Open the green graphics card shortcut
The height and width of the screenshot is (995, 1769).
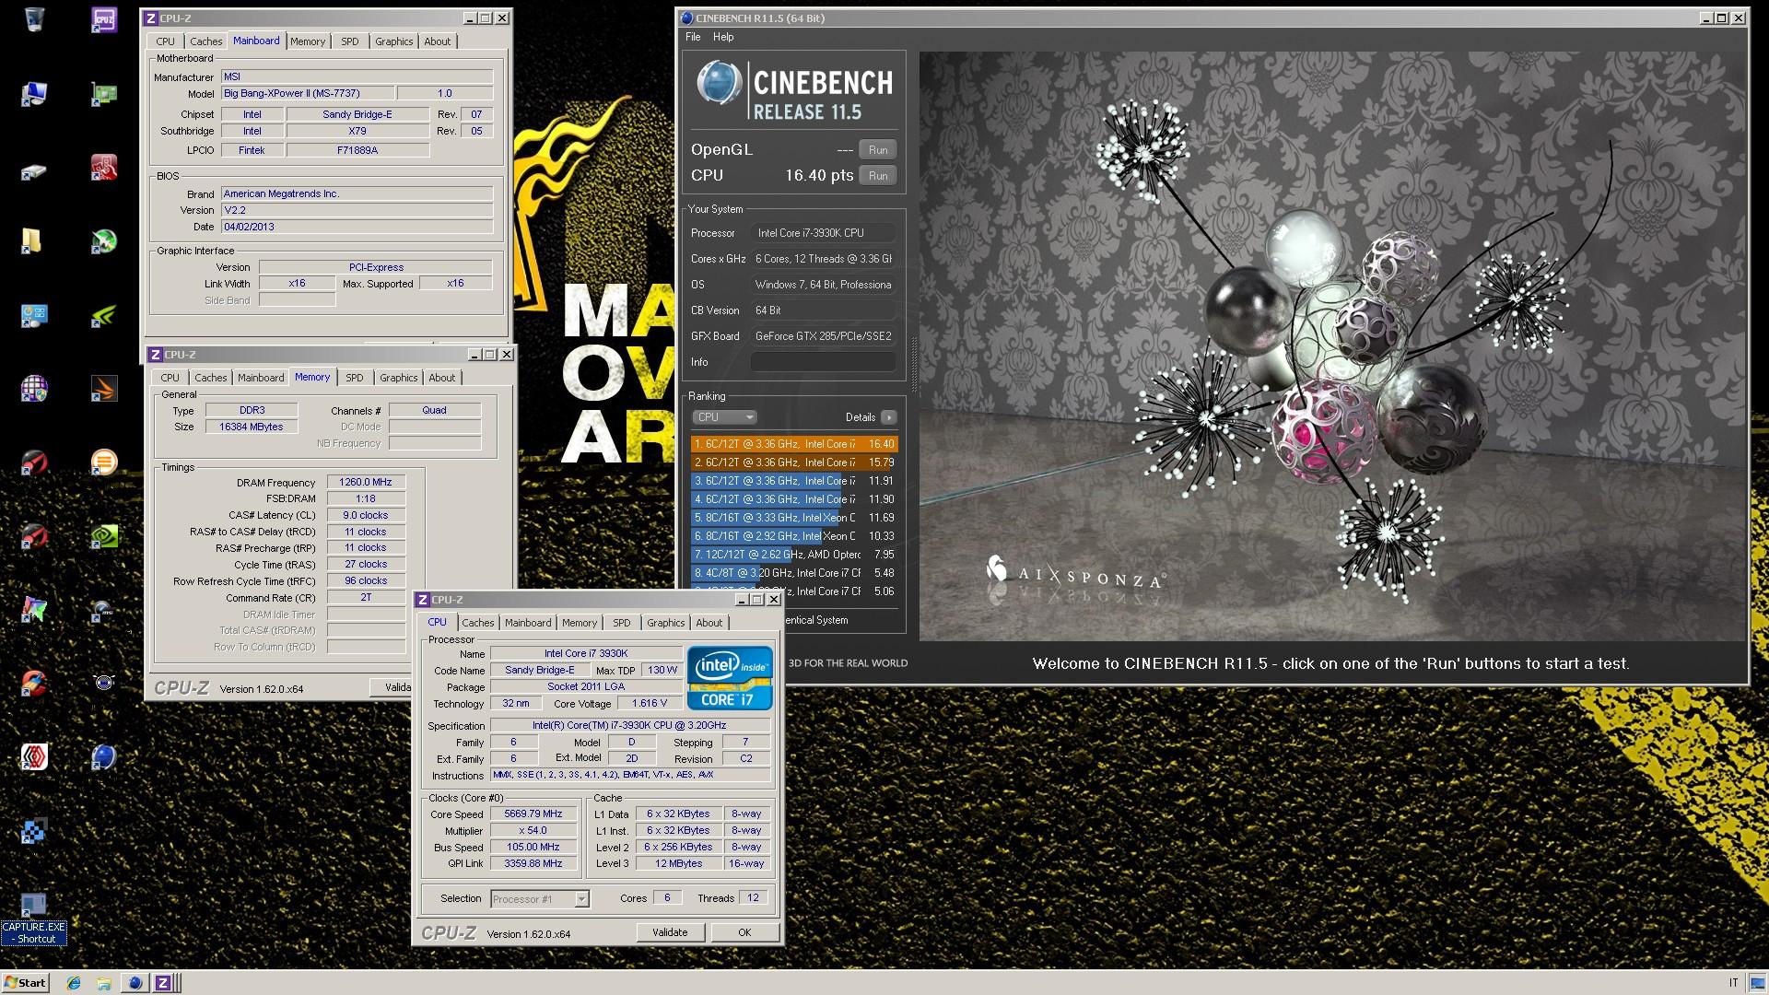104,93
